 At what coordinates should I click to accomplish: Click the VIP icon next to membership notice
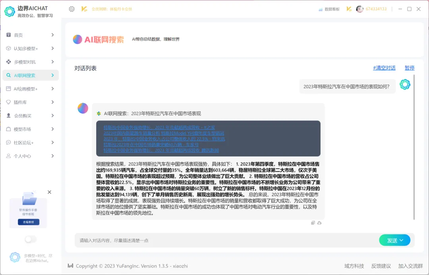coord(84,9)
